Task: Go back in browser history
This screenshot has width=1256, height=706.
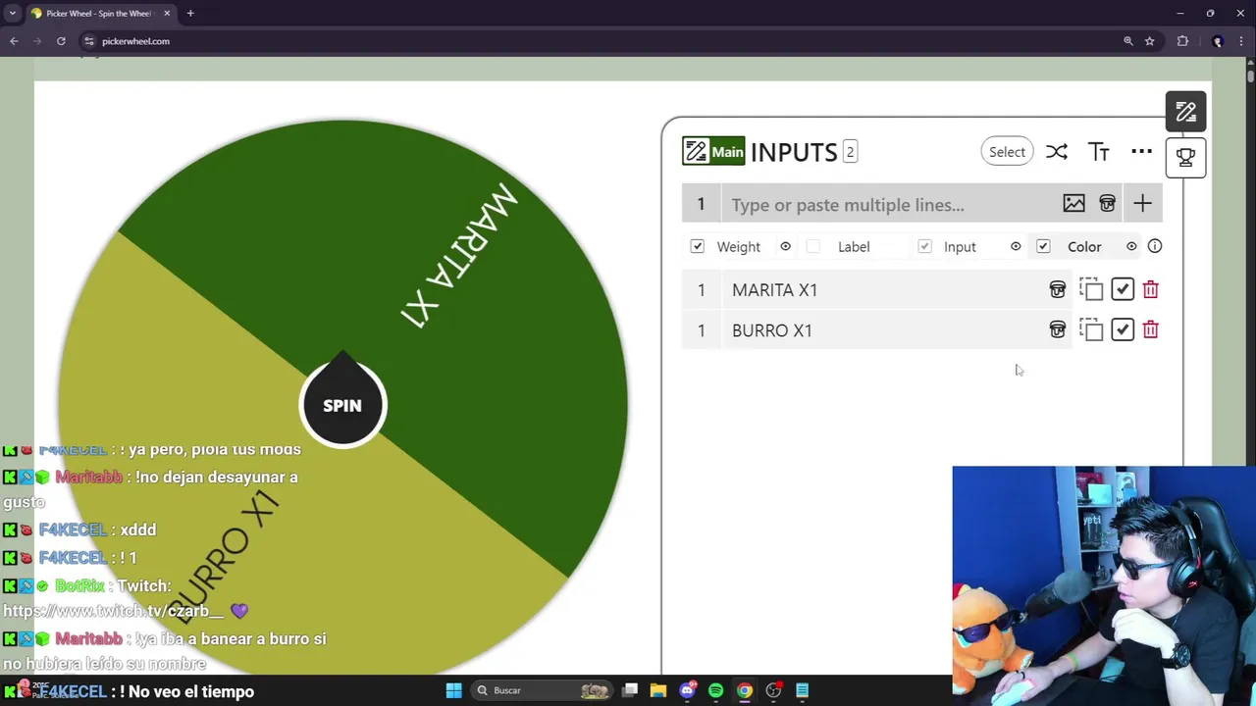Action: coord(14,41)
